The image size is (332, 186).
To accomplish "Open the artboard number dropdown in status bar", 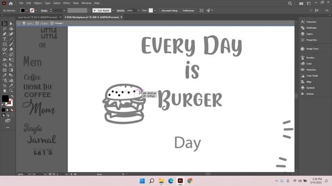I will pyautogui.click(x=66, y=174).
